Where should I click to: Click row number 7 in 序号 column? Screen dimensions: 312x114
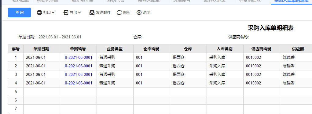(x=16, y=109)
